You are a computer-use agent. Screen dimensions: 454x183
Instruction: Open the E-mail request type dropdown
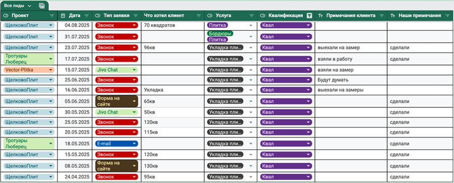134,144
